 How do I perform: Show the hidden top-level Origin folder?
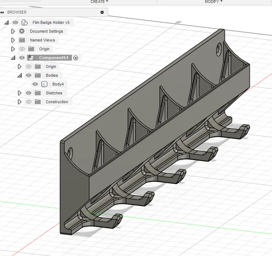[x=22, y=49]
